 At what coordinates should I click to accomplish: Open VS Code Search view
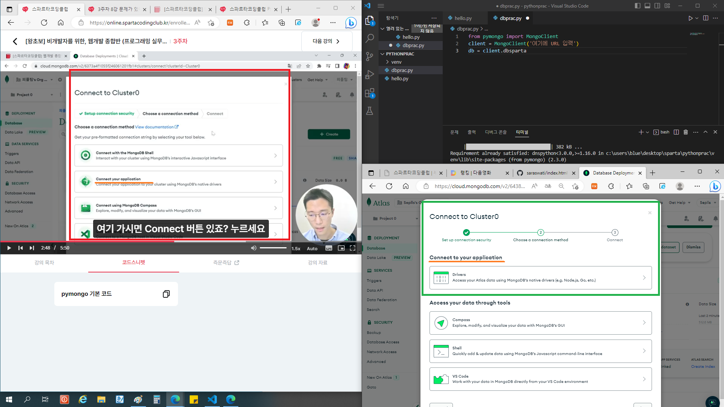(370, 38)
